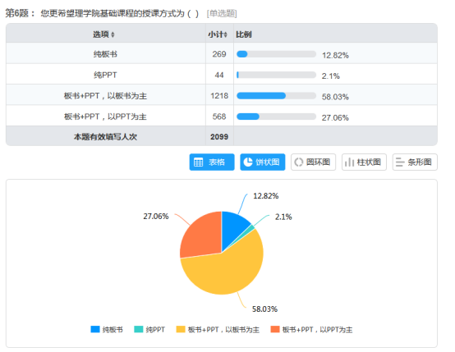
Task: Switch to the 表格 table view
Action: (212, 162)
